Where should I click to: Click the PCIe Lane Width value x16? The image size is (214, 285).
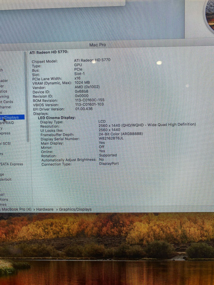77,78
